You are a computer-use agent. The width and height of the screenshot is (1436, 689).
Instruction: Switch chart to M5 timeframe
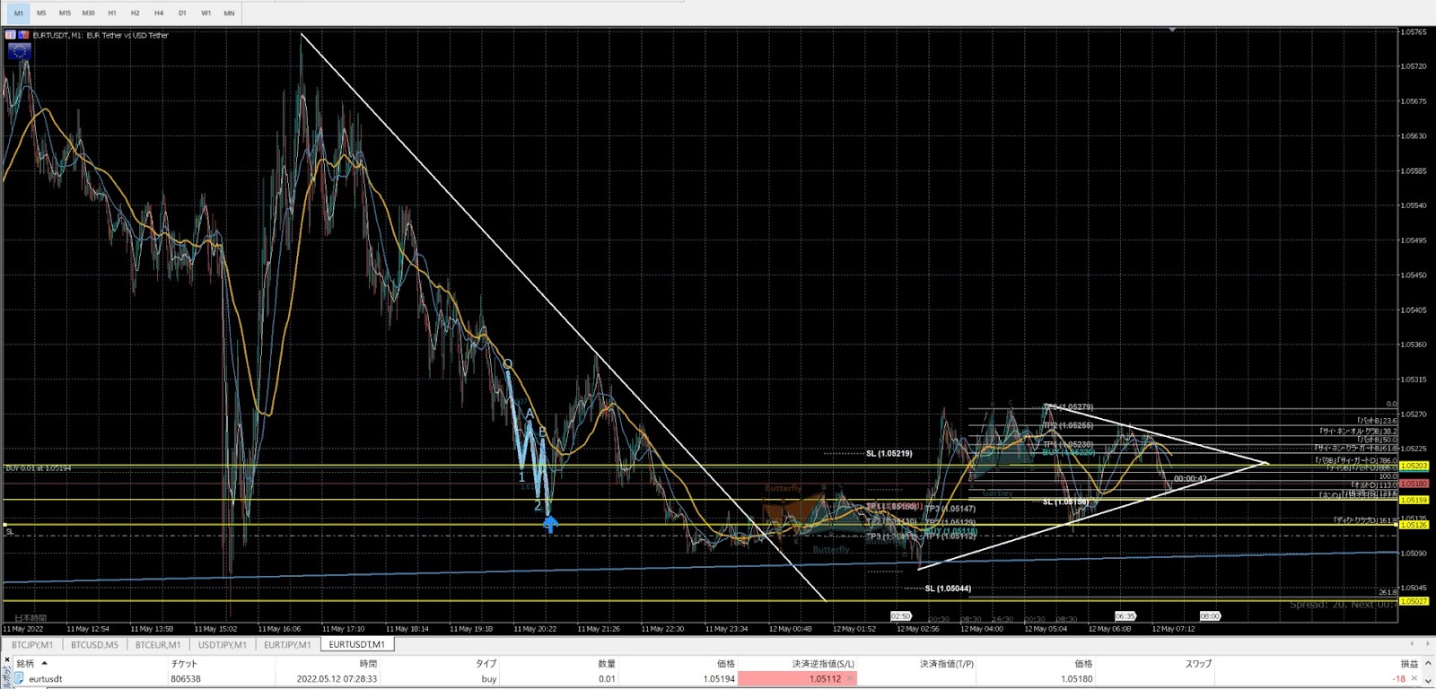(41, 13)
